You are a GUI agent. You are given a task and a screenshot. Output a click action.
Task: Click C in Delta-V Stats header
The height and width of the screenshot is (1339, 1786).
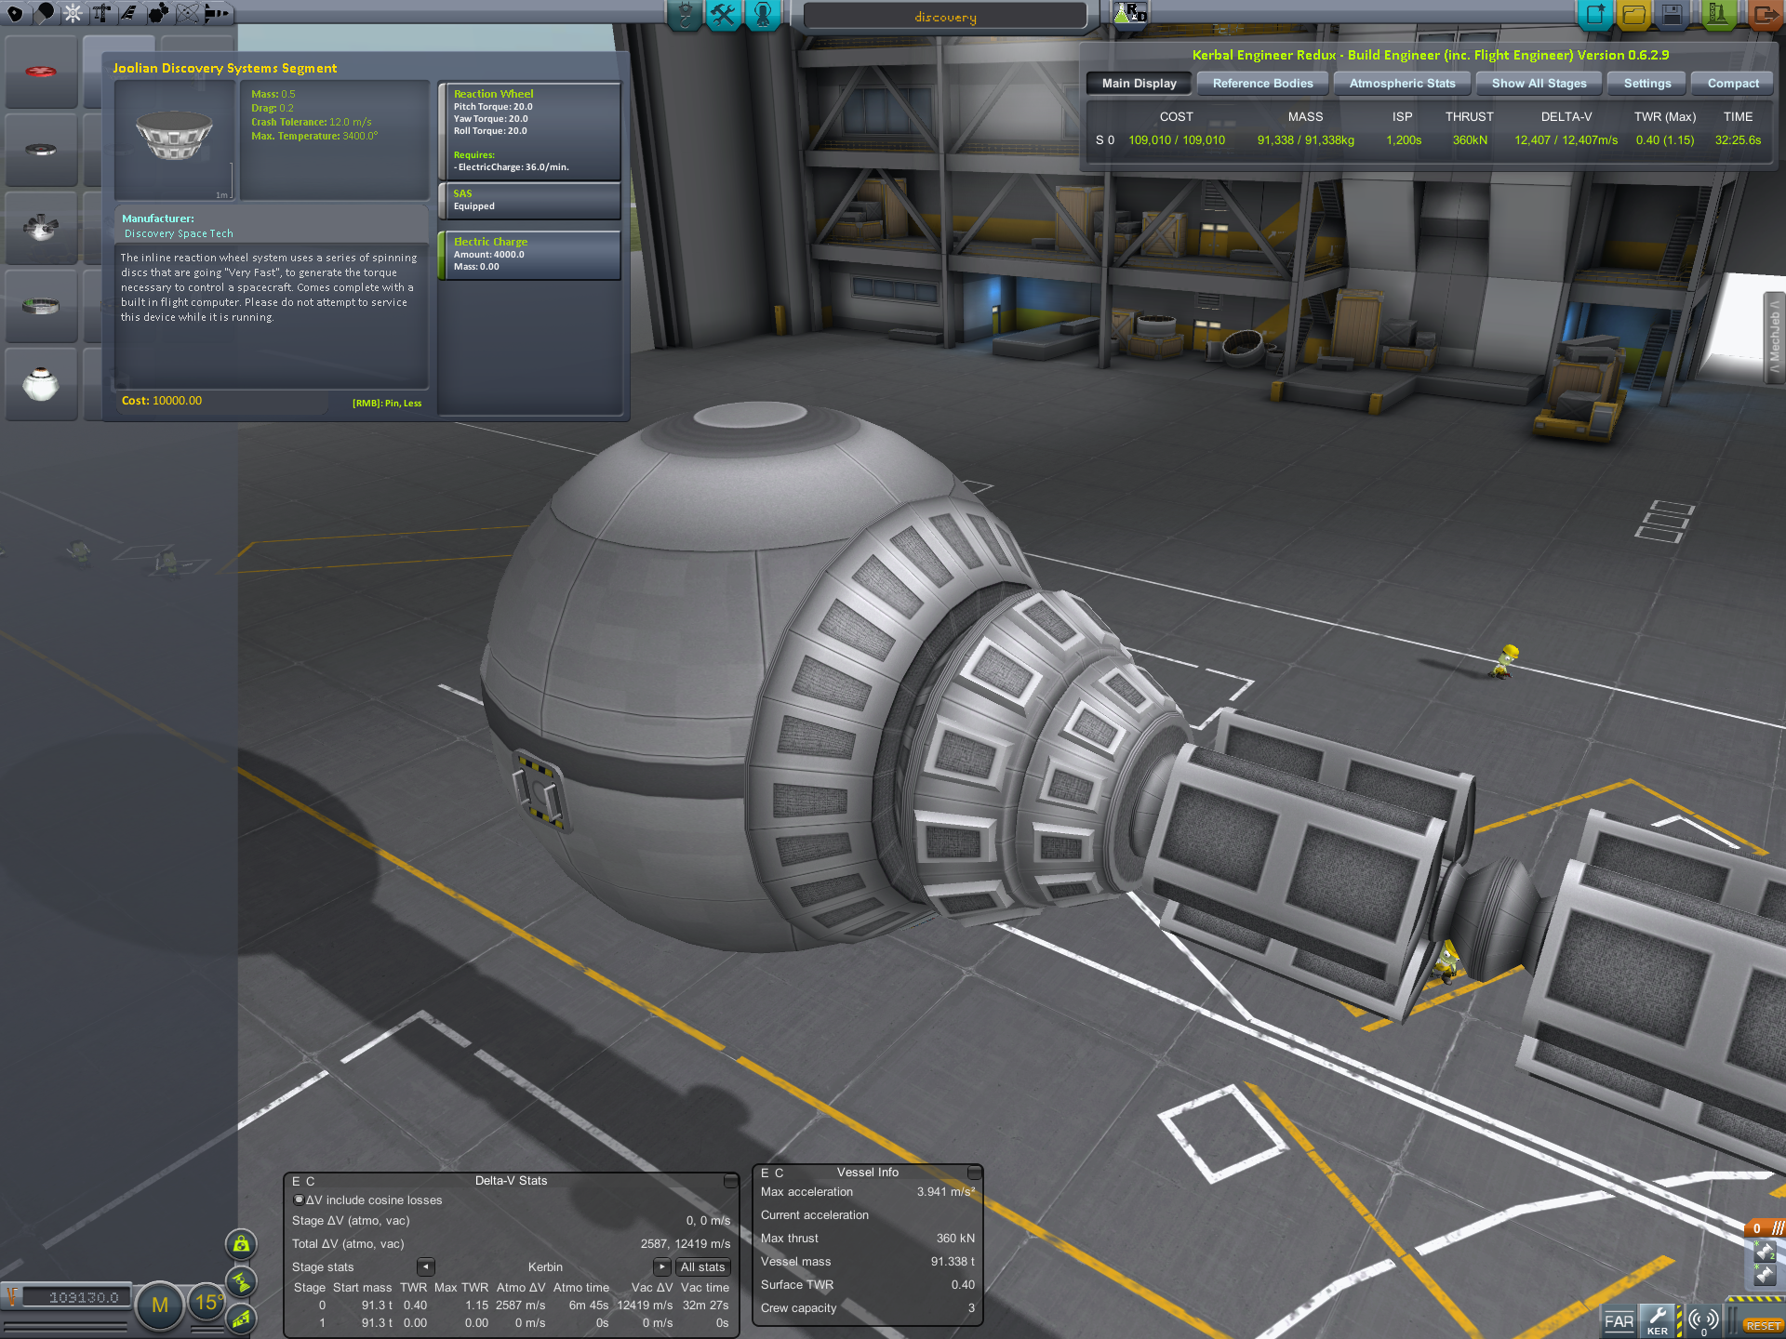click(311, 1181)
